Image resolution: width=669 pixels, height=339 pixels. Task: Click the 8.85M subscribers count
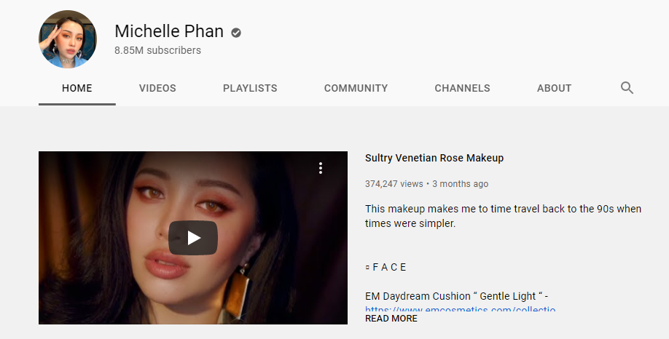click(157, 50)
